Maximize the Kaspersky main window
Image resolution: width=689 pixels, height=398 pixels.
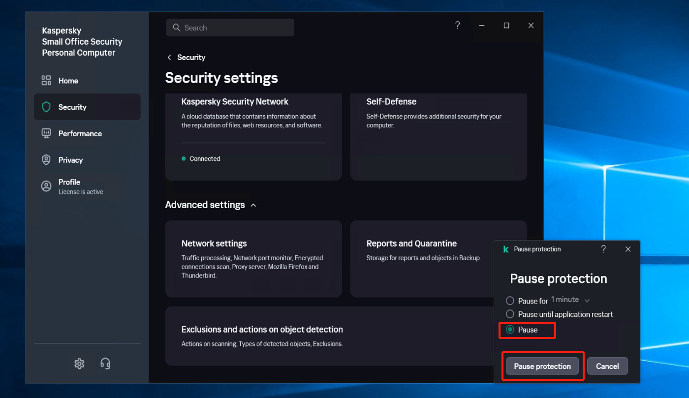click(506, 26)
